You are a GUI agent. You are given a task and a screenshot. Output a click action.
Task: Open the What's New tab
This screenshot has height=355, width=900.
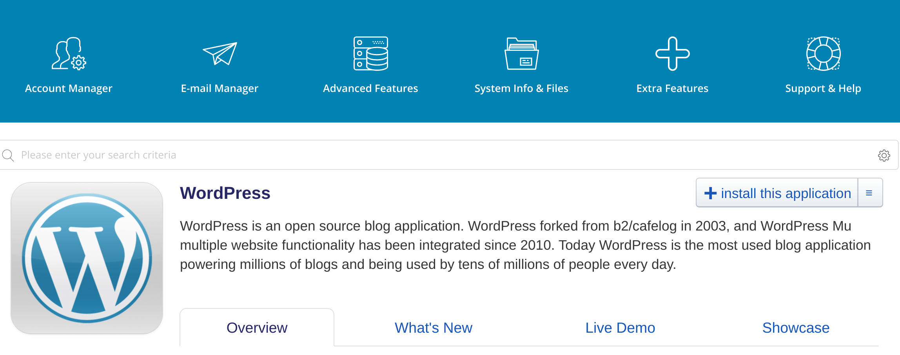[x=433, y=328]
